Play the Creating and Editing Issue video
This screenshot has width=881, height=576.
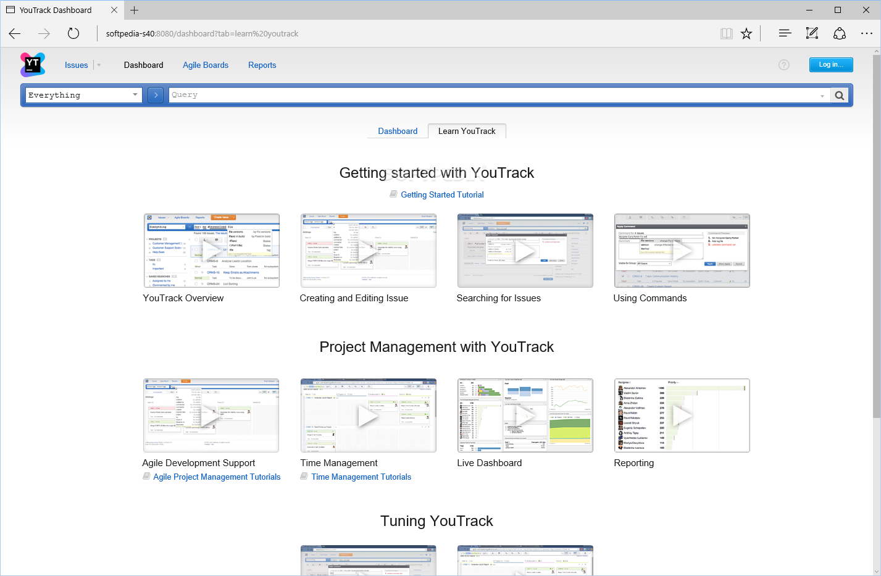coord(369,251)
